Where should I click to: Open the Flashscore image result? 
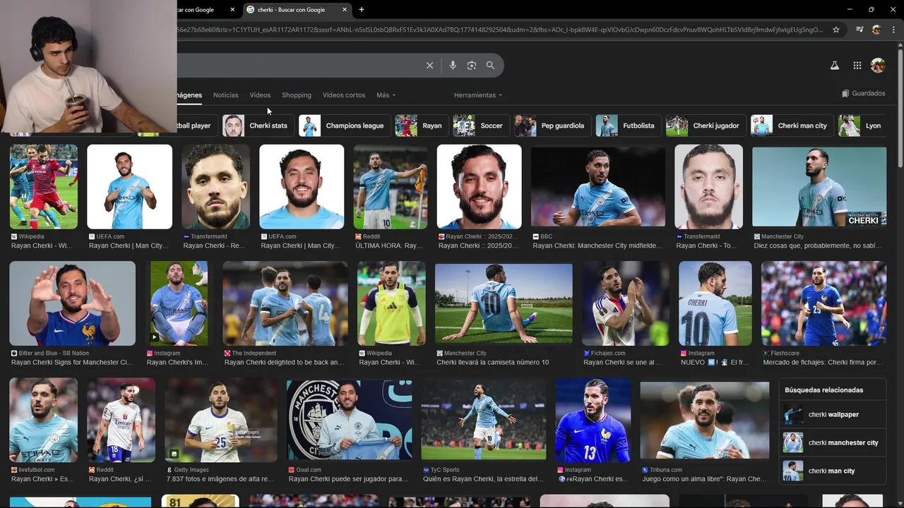[823, 303]
